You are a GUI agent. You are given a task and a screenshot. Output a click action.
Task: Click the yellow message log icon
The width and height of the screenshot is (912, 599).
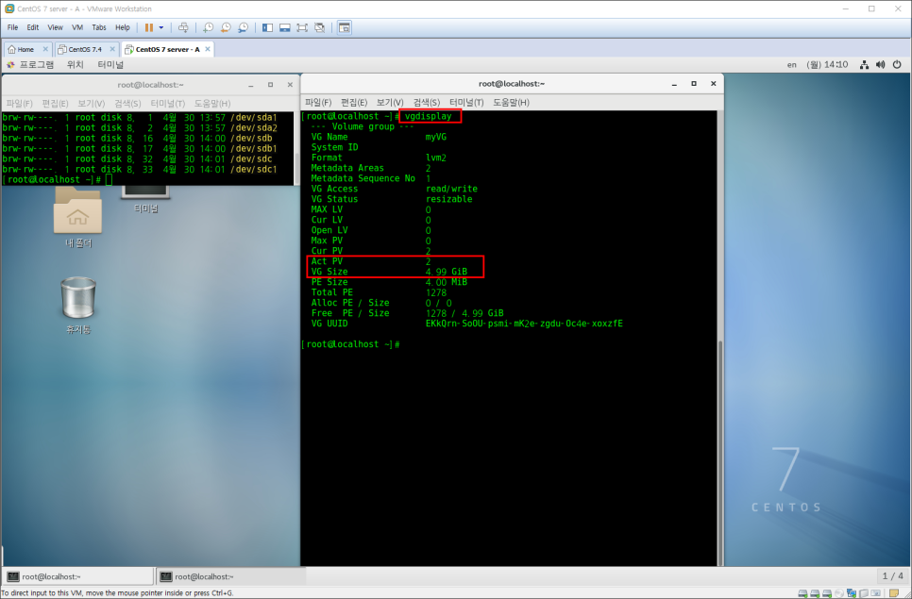tap(895, 593)
